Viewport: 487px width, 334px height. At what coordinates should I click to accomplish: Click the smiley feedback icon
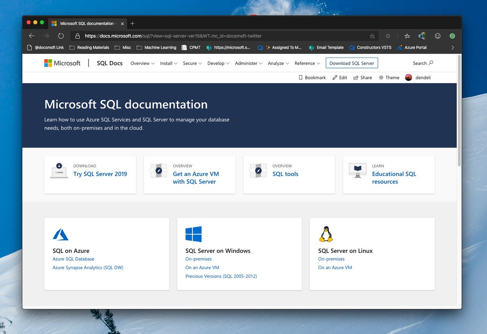(437, 36)
